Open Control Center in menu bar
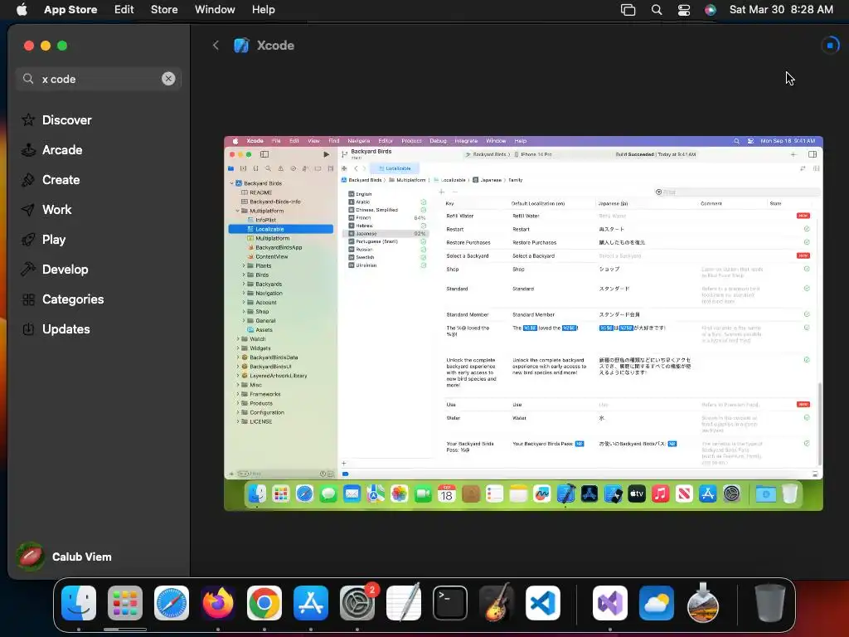The image size is (849, 637). (684, 9)
